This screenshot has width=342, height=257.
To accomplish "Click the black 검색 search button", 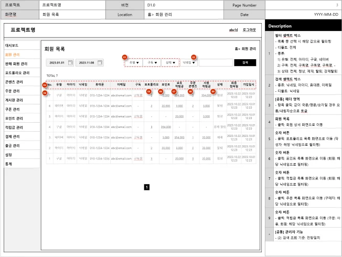I will pos(245,62).
